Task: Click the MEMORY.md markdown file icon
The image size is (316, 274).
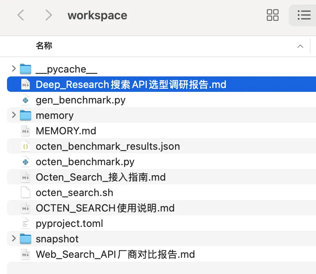Action: click(x=26, y=131)
